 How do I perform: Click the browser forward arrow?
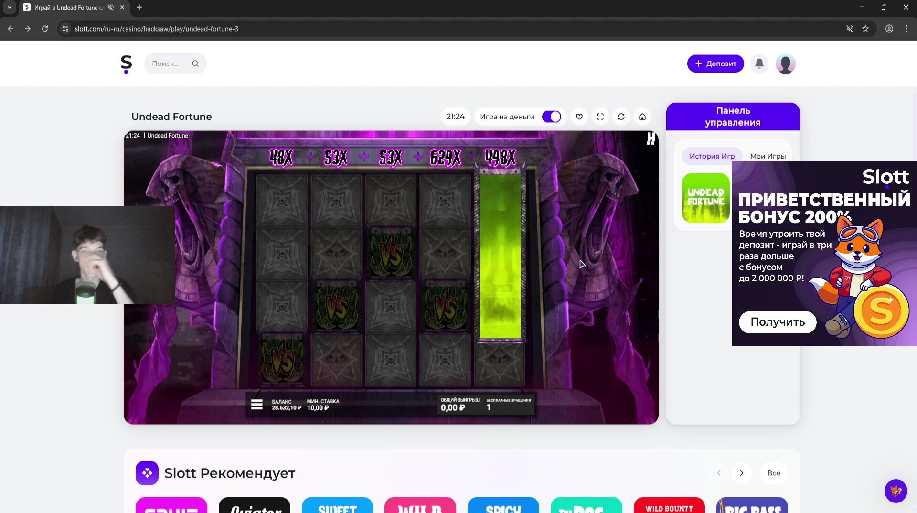coord(28,29)
